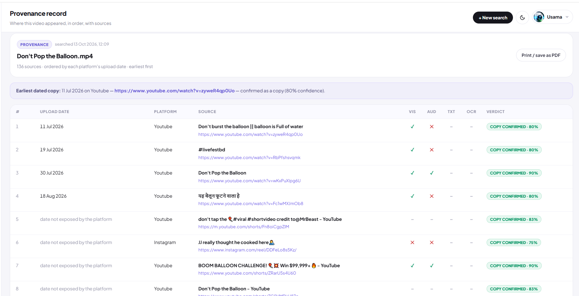The height and width of the screenshot is (296, 579).
Task: Click the 19 Jul 2026 upload date cell
Action: (x=52, y=150)
